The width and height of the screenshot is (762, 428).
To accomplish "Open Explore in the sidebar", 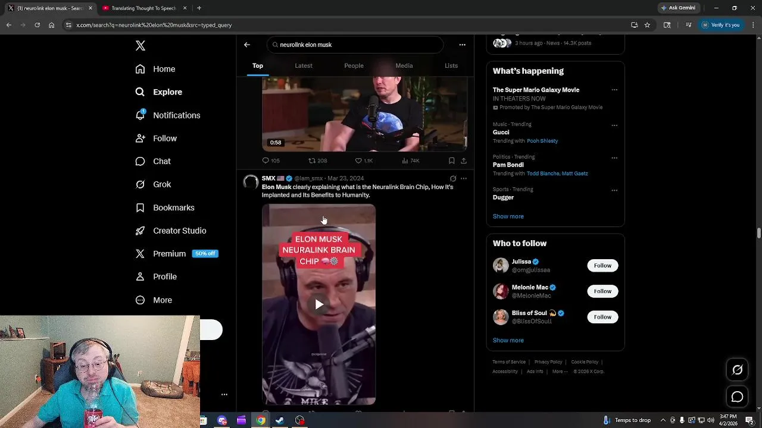I will point(159,92).
